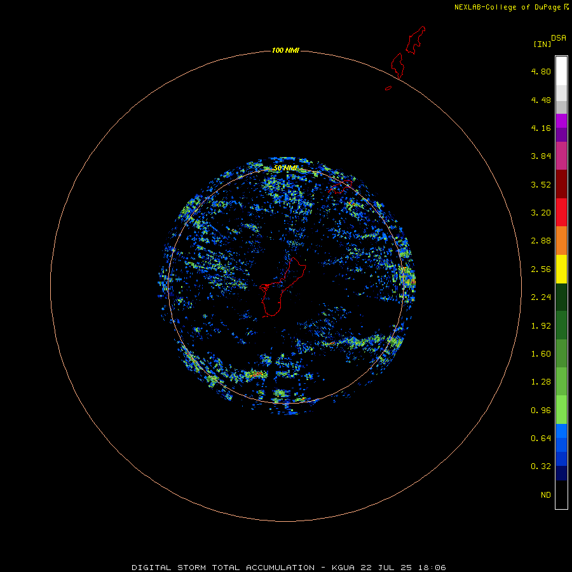Click the Guam island outline at radar center
This screenshot has height=572, width=572.
click(x=282, y=287)
